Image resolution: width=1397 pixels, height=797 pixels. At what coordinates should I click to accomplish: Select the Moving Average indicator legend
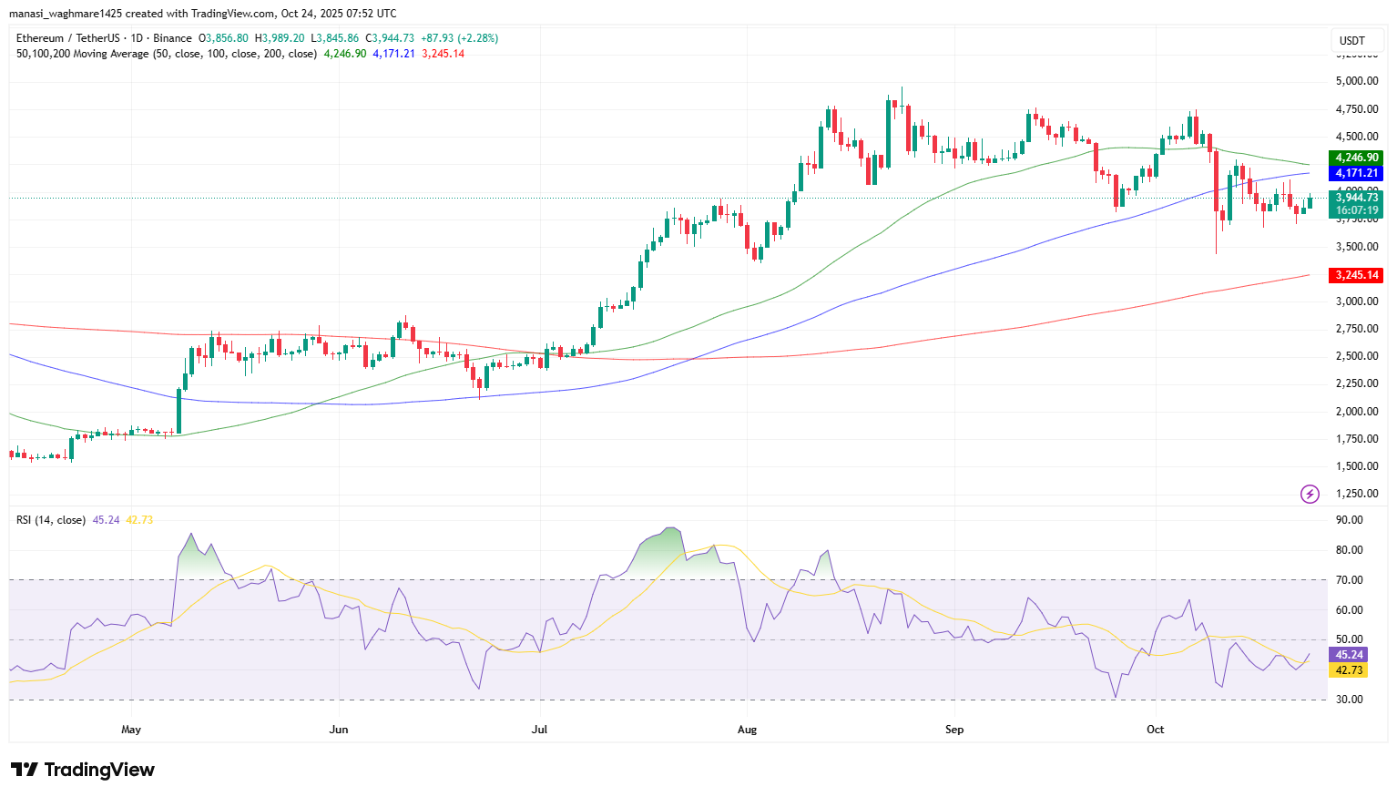coord(167,54)
